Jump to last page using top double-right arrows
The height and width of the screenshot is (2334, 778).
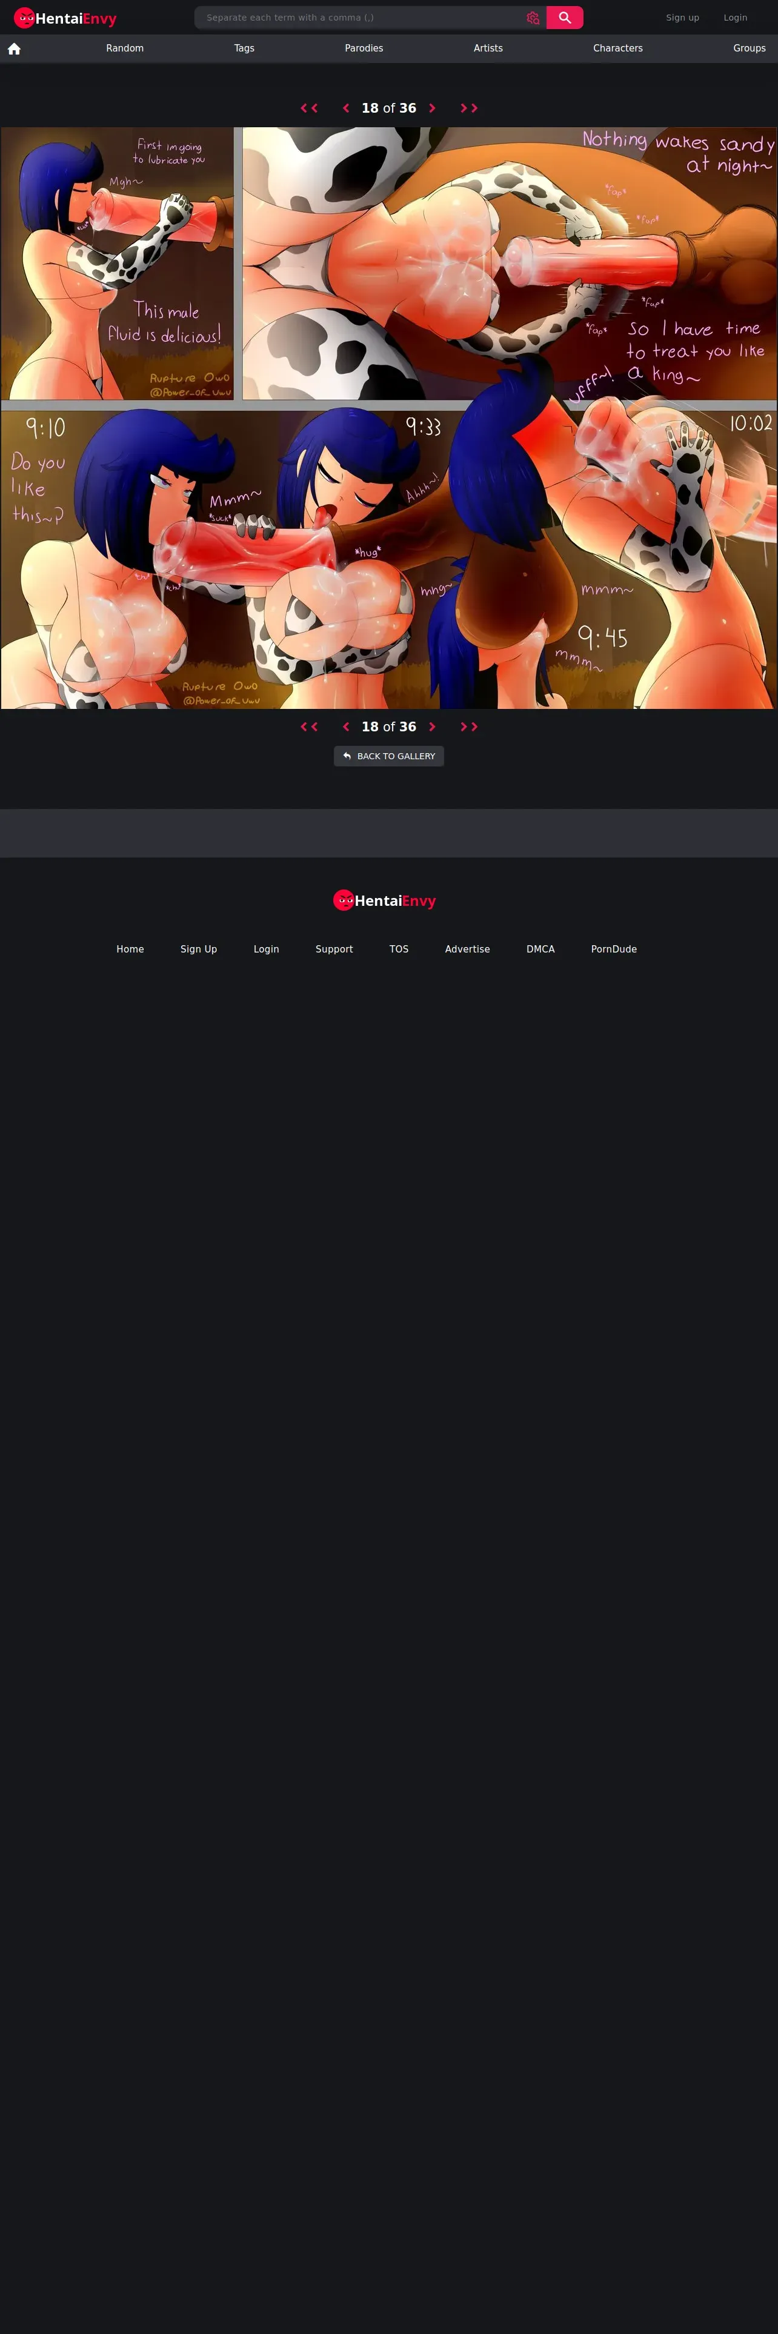[x=469, y=108]
